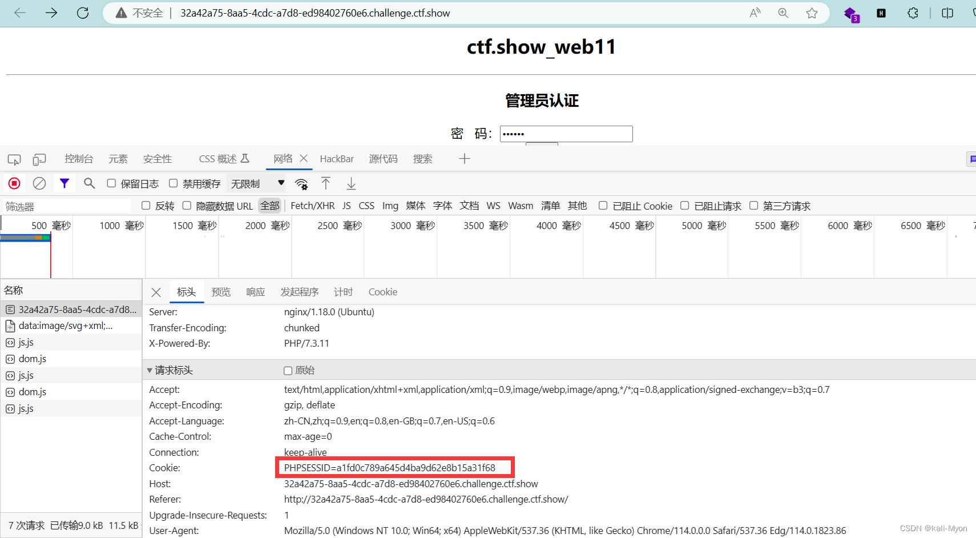The height and width of the screenshot is (538, 976).
Task: Search within network requests
Action: [89, 183]
